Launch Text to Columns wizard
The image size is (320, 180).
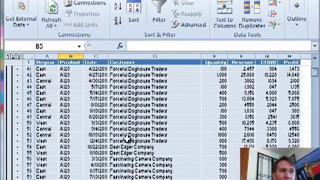[224, 14]
